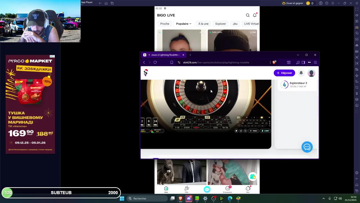Click the + TABLE button in roulette
Screen dimensions: 360x203
tap(253, 131)
